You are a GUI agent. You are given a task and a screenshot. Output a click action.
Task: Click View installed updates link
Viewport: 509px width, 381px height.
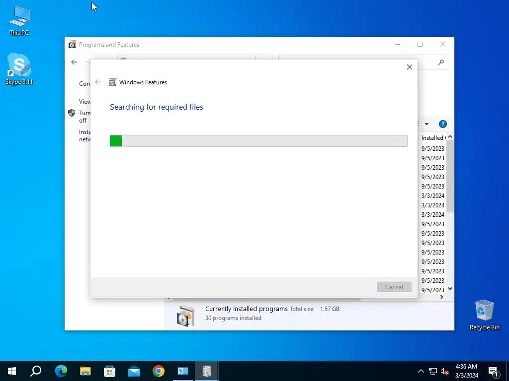pyautogui.click(x=85, y=101)
